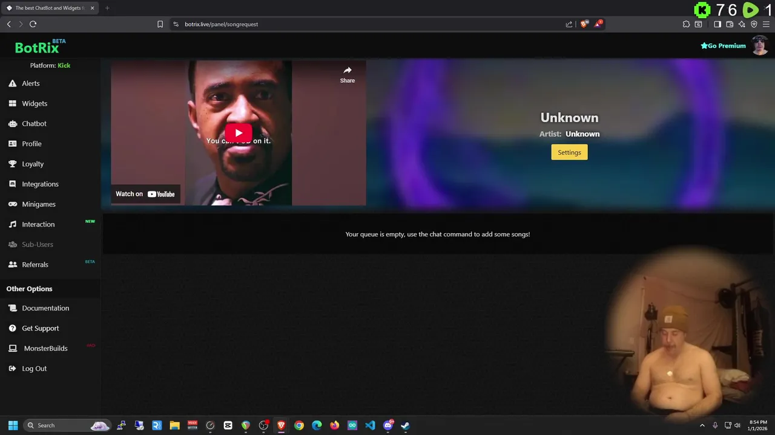The image size is (775, 435).
Task: Open the clock showing 8:54 PM
Action: coord(757,425)
